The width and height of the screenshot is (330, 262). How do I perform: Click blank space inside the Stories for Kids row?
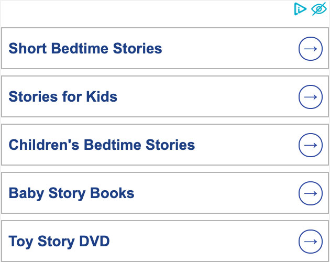coord(206,96)
